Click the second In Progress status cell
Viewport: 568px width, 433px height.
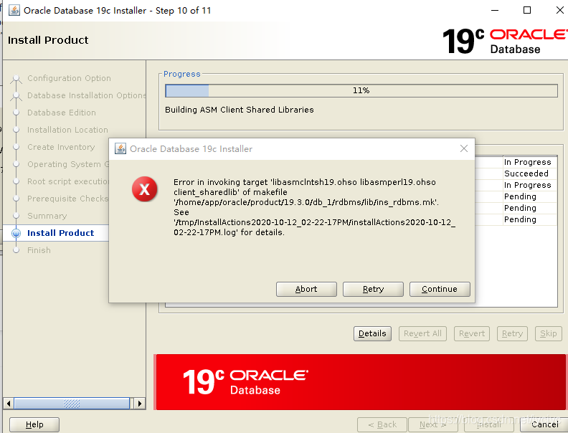(530, 185)
